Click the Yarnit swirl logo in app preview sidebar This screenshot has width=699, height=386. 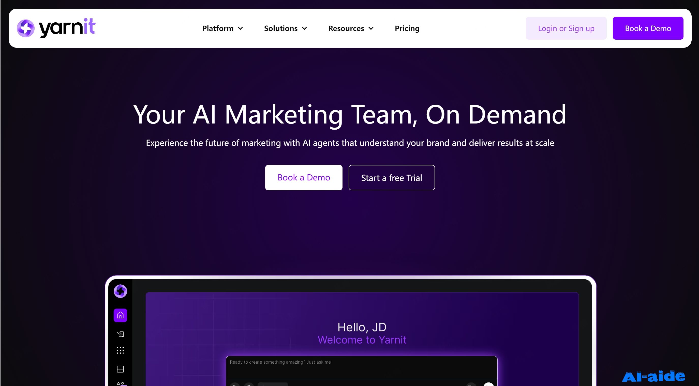coord(120,291)
